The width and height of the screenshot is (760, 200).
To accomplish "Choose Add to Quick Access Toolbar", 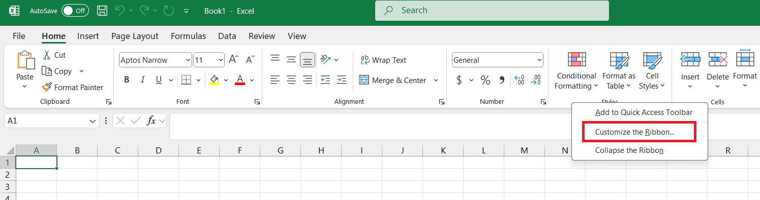I will tap(644, 112).
